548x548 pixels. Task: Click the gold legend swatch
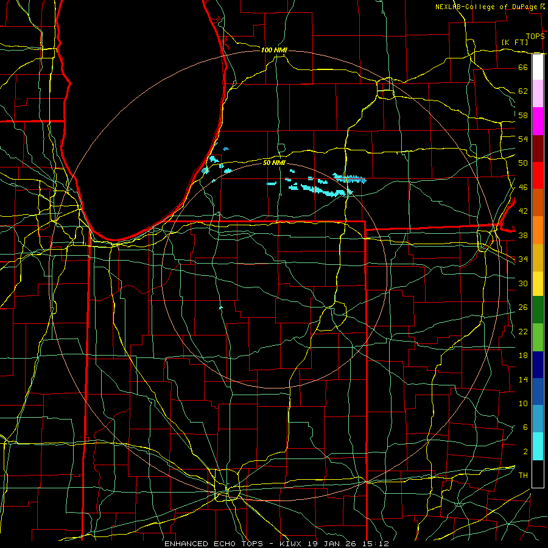(x=538, y=258)
